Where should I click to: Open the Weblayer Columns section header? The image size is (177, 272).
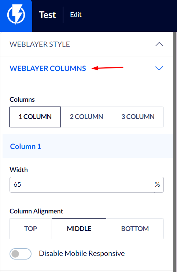[x=86, y=68]
